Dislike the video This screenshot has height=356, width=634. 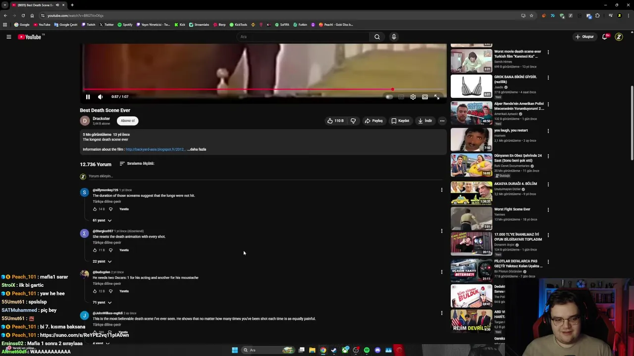click(x=353, y=121)
